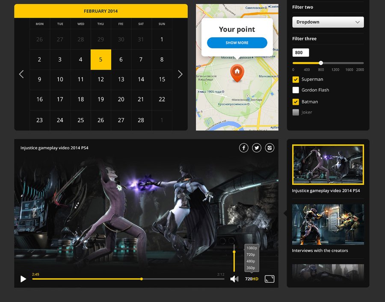Click the Superman label text
The width and height of the screenshot is (385, 302).
(x=312, y=79)
